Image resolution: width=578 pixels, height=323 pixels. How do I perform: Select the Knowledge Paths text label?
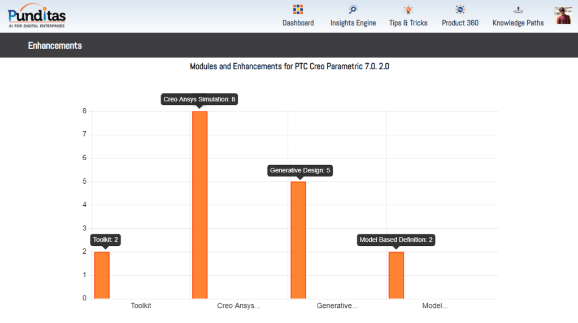[518, 23]
